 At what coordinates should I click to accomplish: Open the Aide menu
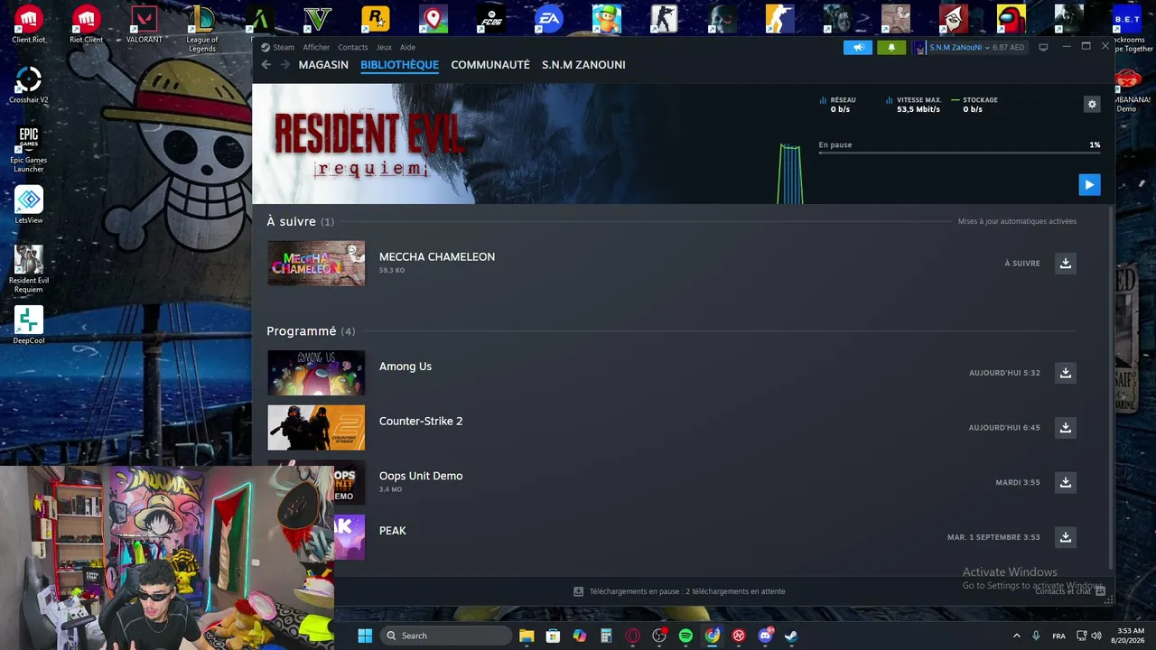tap(407, 47)
